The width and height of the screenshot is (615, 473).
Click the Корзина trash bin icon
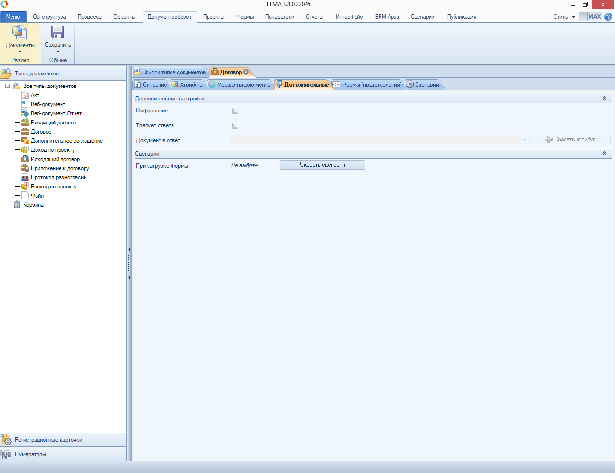click(x=17, y=205)
